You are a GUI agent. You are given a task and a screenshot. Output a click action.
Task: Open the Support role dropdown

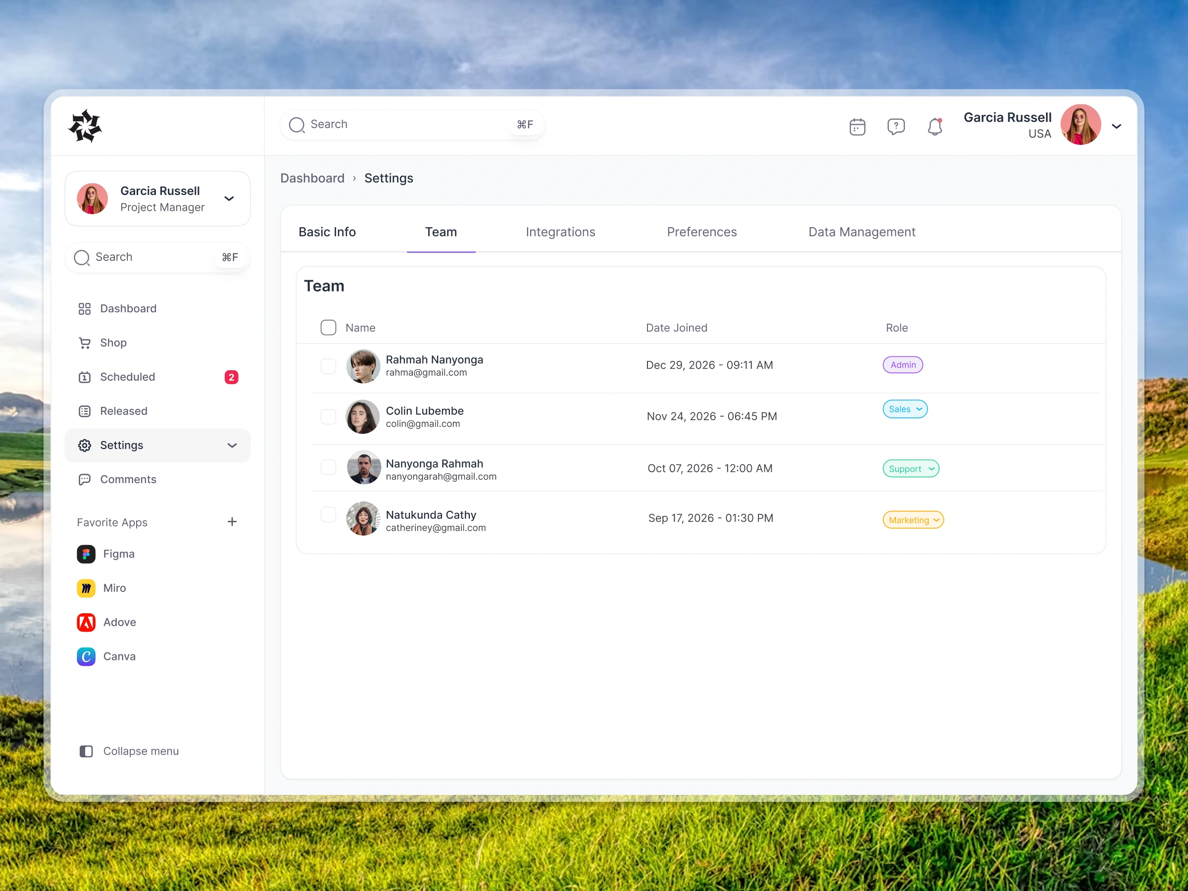911,469
